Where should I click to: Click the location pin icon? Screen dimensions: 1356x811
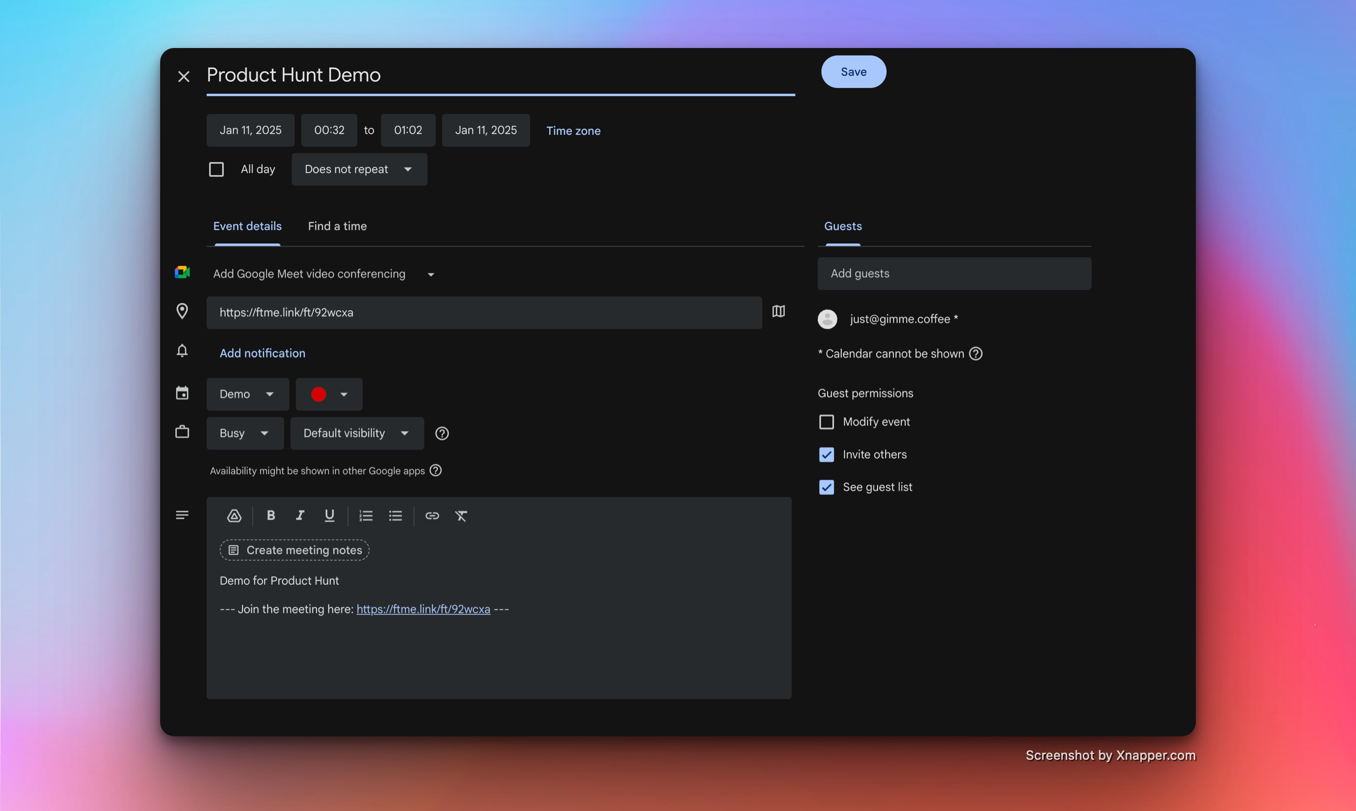(182, 311)
